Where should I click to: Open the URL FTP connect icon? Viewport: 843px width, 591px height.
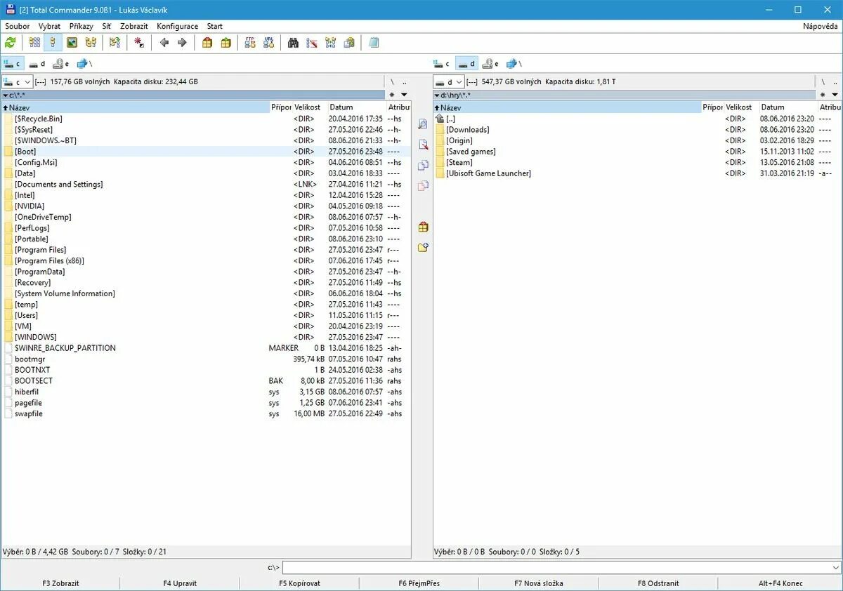pos(268,43)
